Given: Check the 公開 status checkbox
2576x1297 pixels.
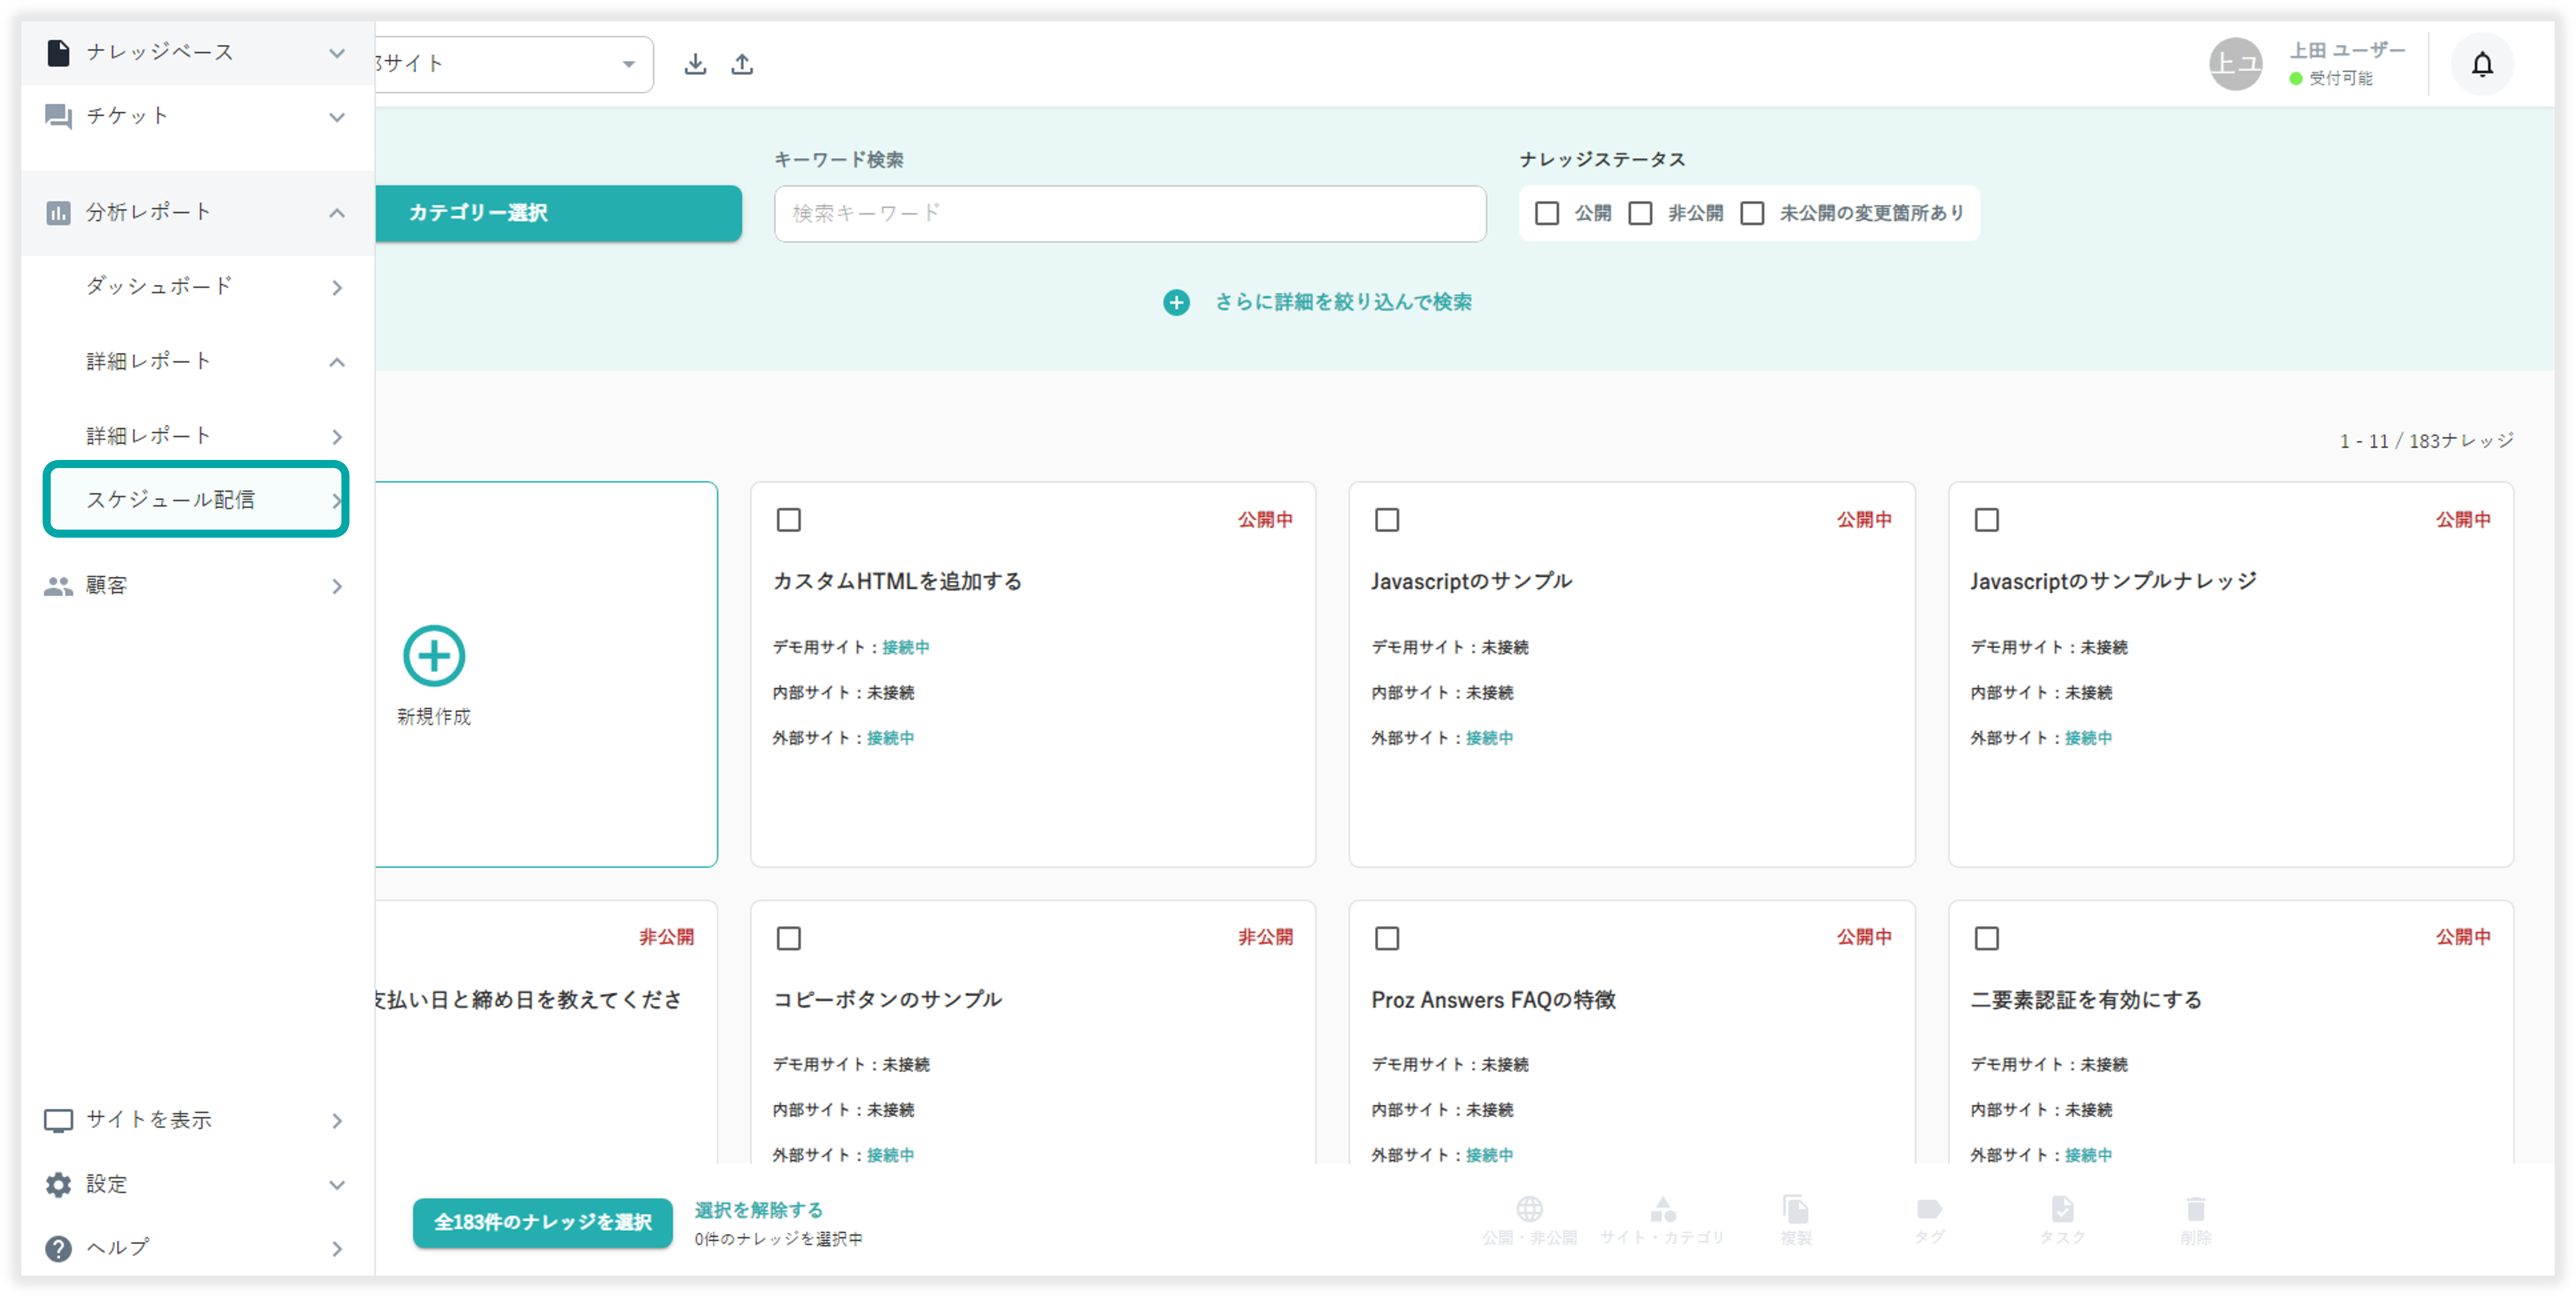Looking at the screenshot, I should pos(1547,213).
